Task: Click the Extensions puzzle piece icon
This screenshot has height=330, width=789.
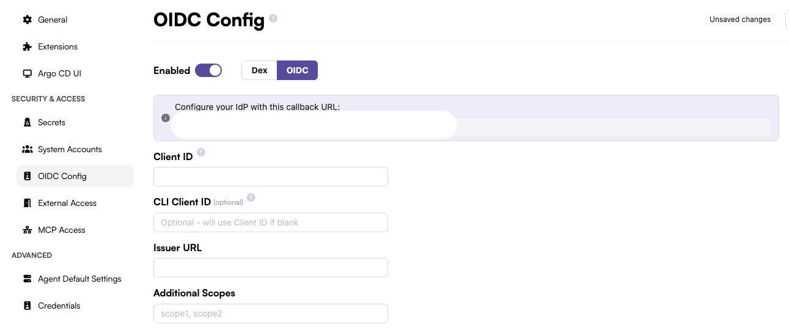Action: click(27, 46)
